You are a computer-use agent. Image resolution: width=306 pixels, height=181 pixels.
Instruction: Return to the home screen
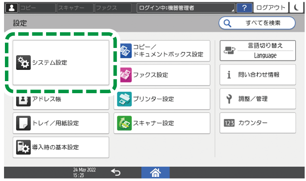click(155, 172)
